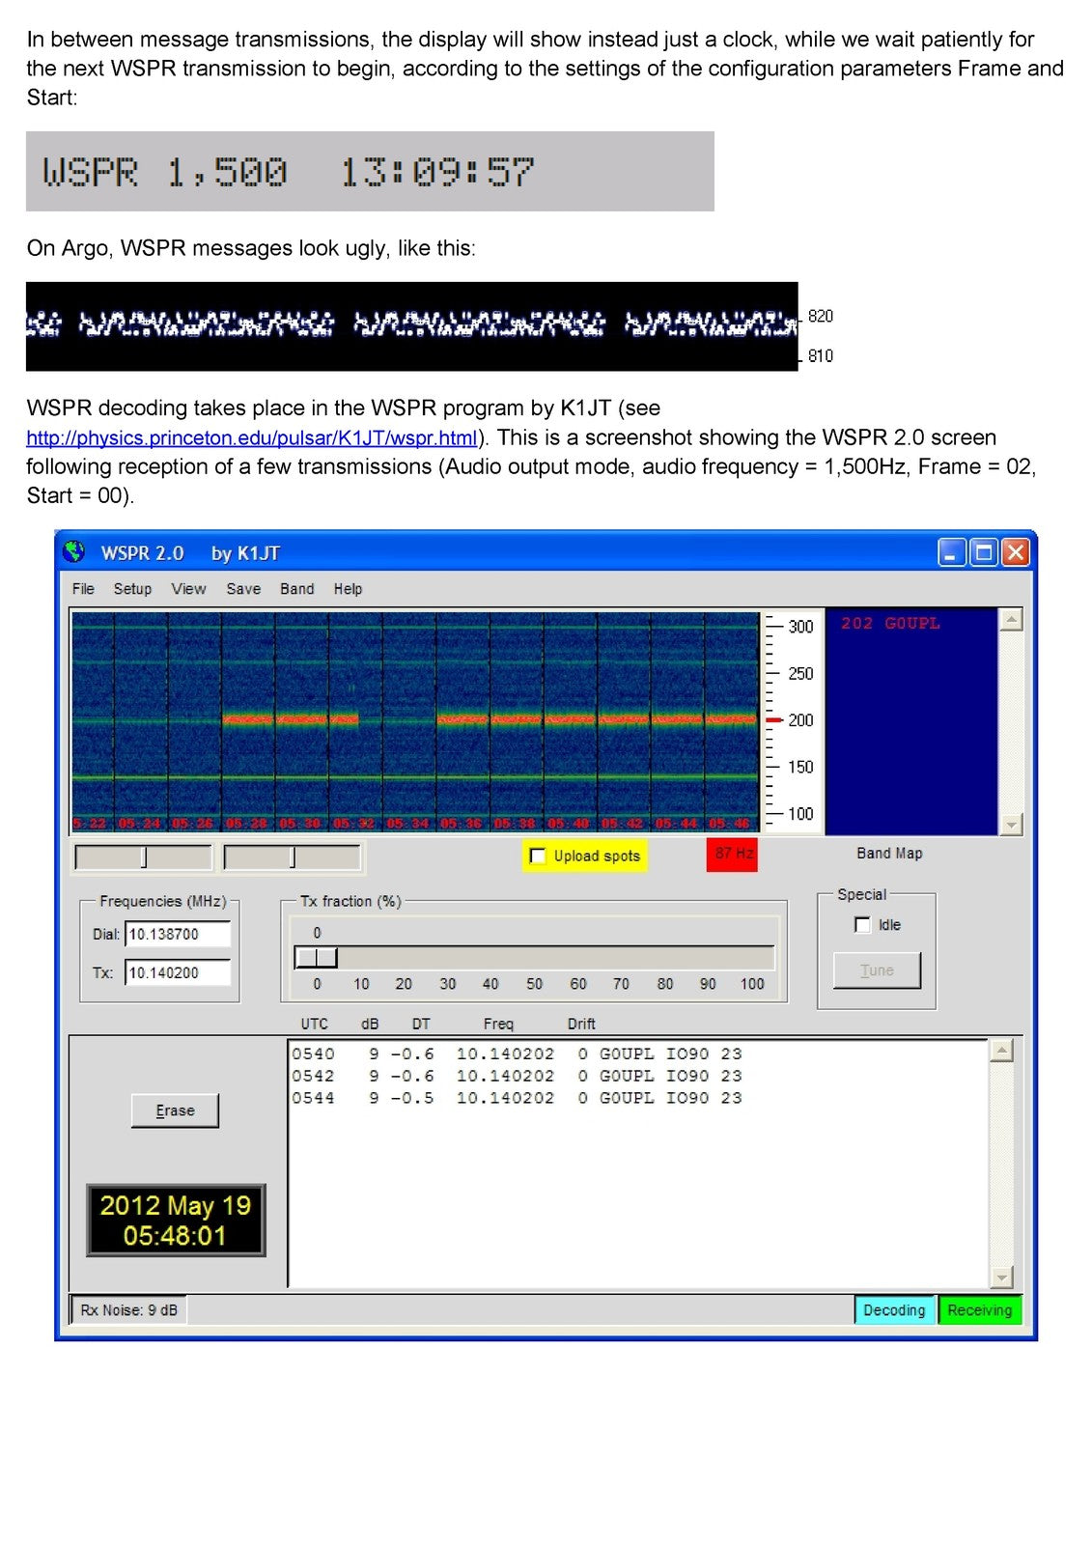Viewport: 1092px width, 1545px height.
Task: Minimize the WSPR 2.0 window
Action: point(952,553)
